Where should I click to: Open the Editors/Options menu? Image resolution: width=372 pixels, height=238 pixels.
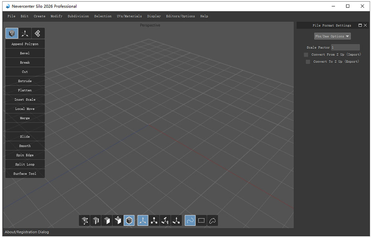click(180, 16)
